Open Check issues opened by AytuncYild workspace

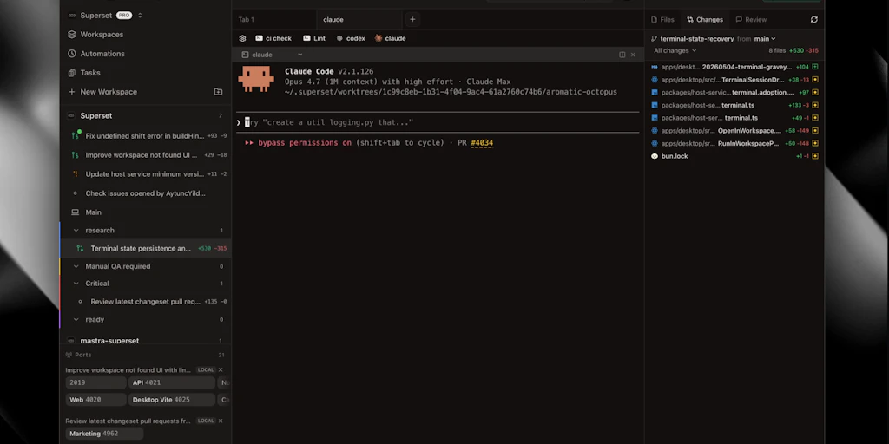click(x=145, y=193)
